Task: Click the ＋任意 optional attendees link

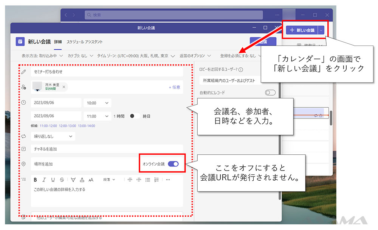Action: tap(174, 87)
